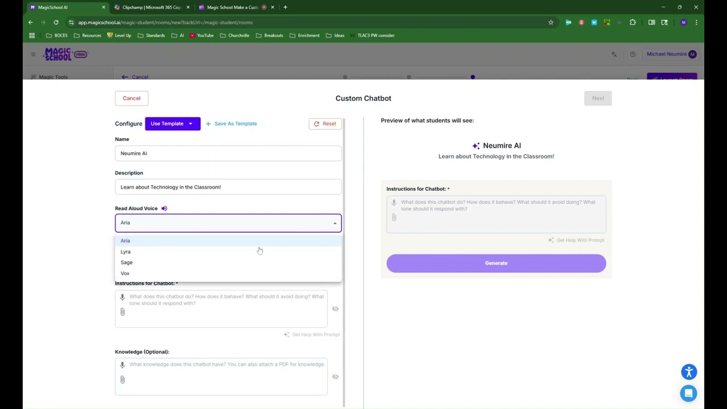Click microphone icon in the student preview instructions

(x=394, y=203)
